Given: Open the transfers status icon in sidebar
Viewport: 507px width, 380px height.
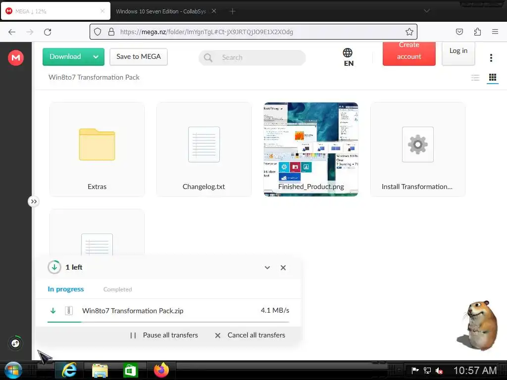Looking at the screenshot, I should (15, 343).
